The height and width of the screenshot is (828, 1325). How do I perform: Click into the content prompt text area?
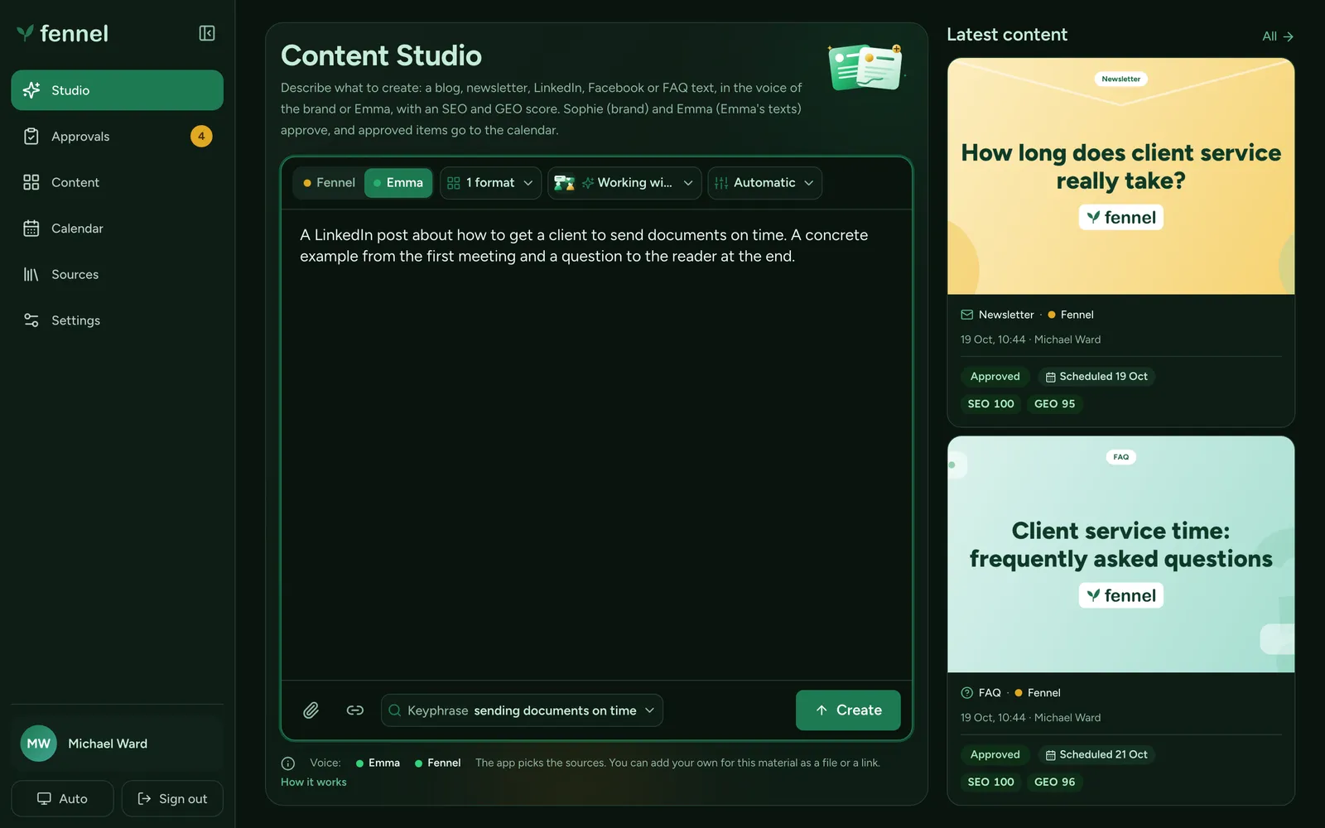click(x=596, y=444)
